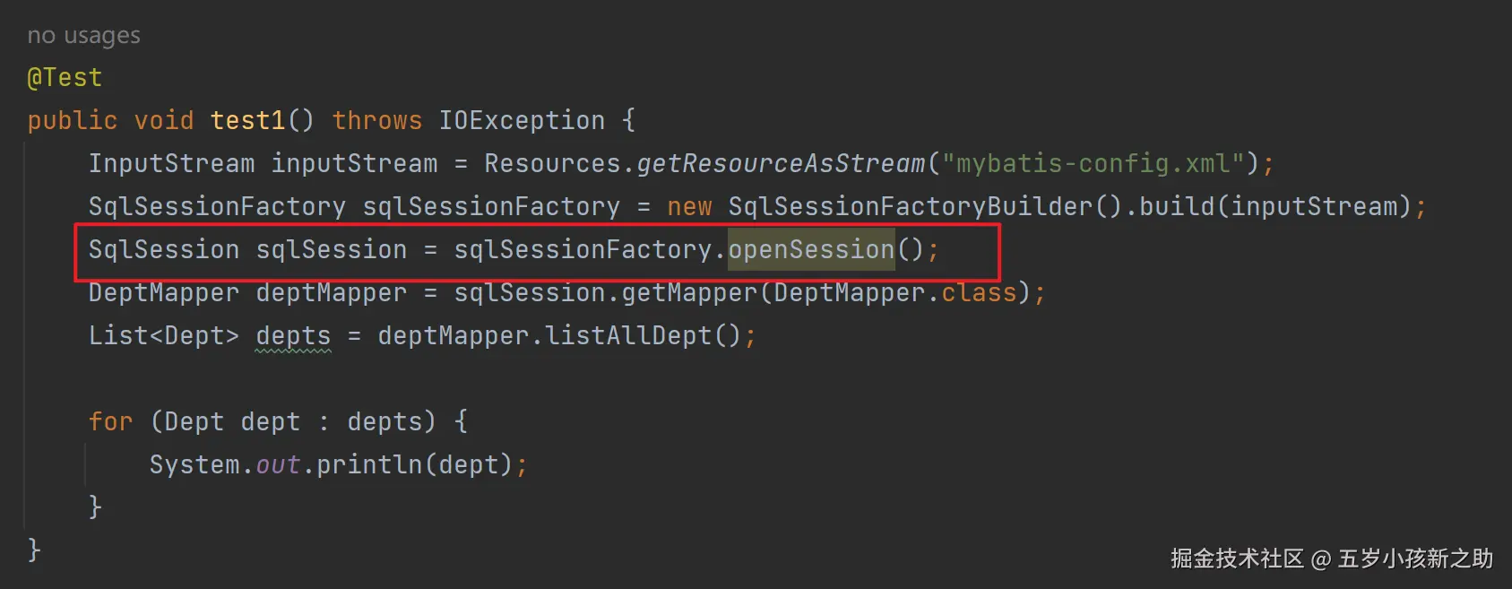Click the getResourceAsStream method call

pos(781,163)
